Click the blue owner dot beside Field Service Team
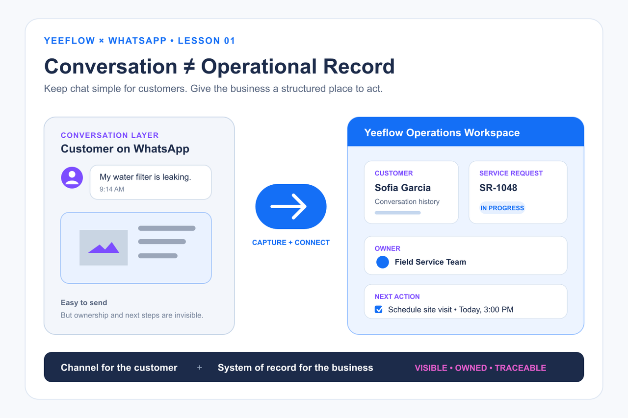 (x=383, y=262)
